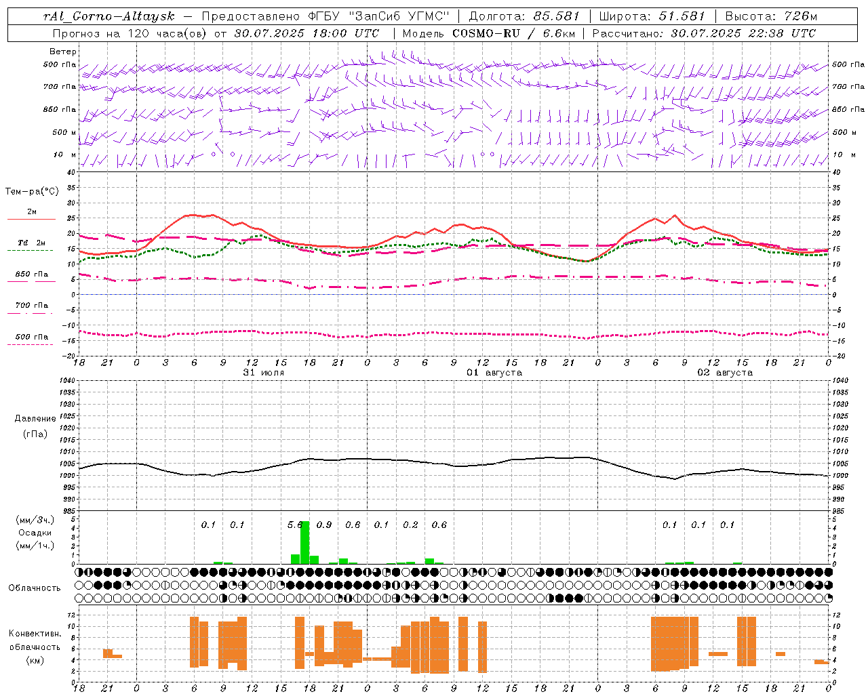Click the (км) unit label
868x694 pixels.
point(35,660)
